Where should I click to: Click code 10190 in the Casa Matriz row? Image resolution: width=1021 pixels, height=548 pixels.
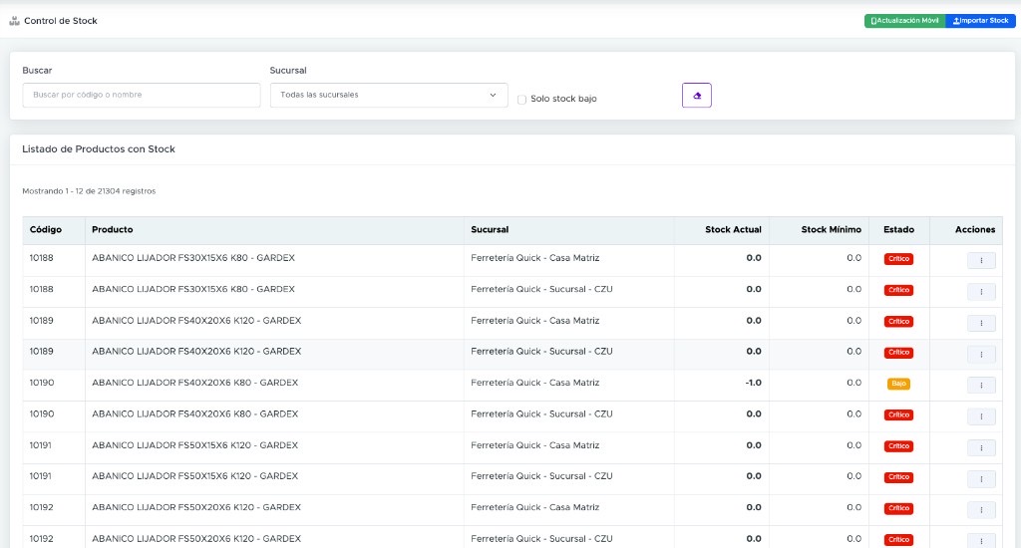(42, 383)
